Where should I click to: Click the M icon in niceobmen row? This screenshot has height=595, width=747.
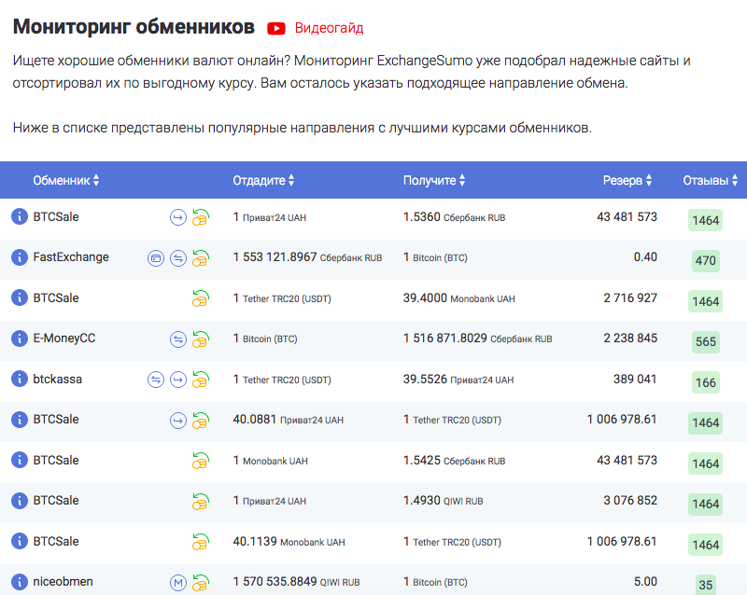click(178, 583)
